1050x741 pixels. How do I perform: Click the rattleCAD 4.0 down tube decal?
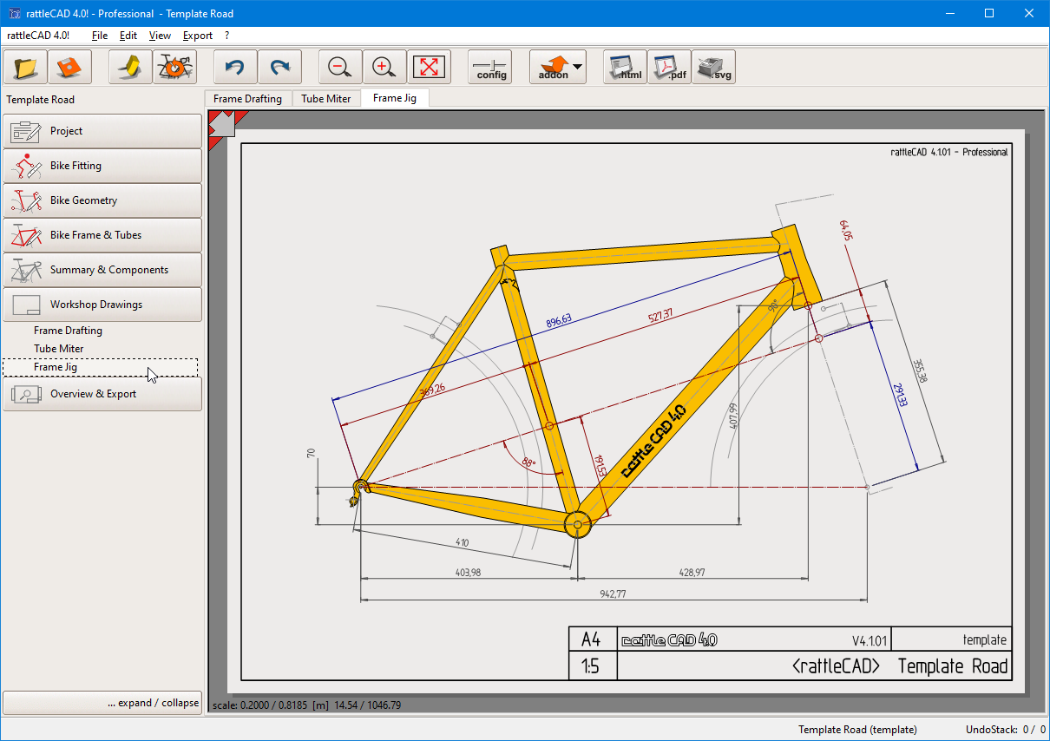click(655, 442)
